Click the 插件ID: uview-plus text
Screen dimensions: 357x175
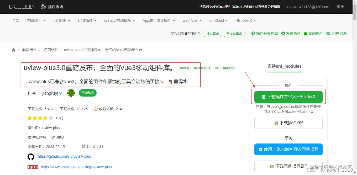(44, 128)
